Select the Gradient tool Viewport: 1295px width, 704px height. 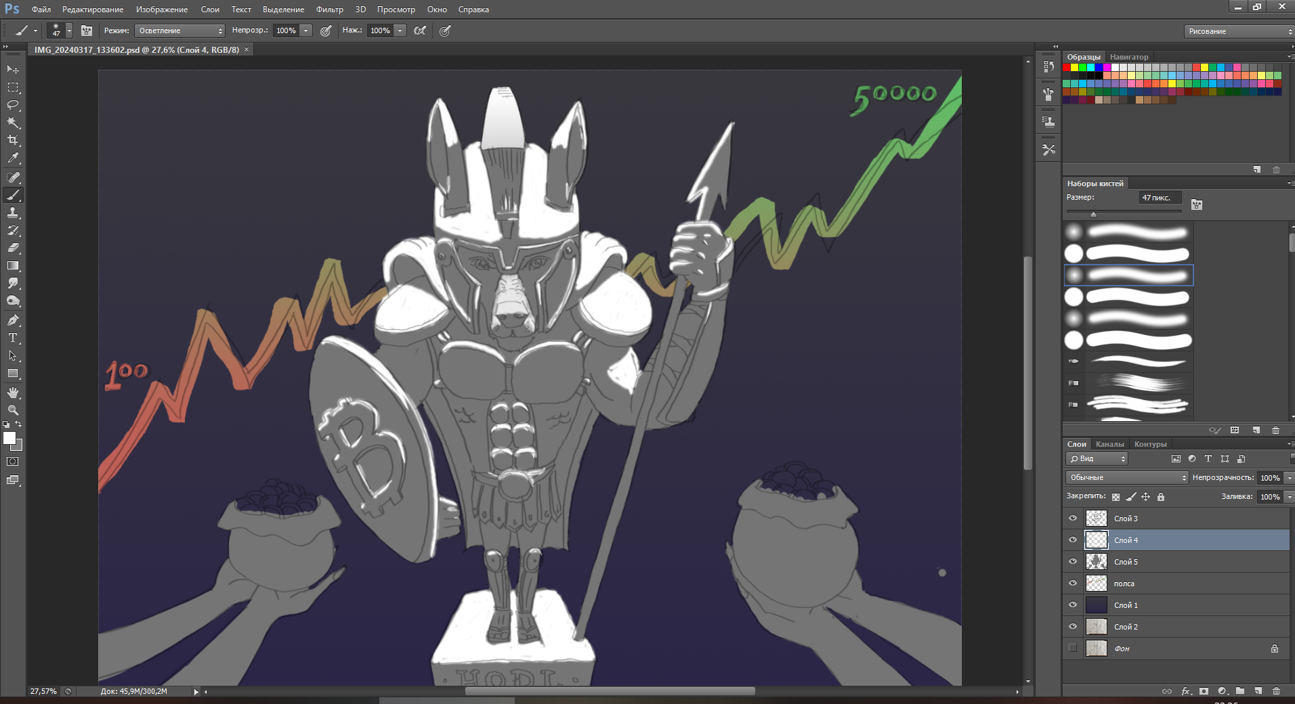[x=13, y=265]
